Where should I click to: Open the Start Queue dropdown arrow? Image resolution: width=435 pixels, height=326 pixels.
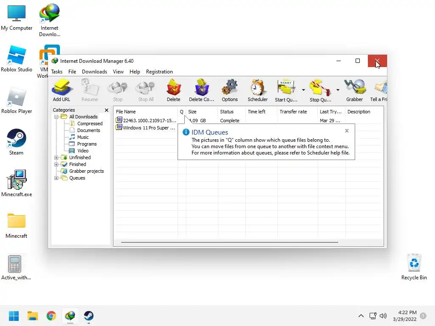coord(303,90)
